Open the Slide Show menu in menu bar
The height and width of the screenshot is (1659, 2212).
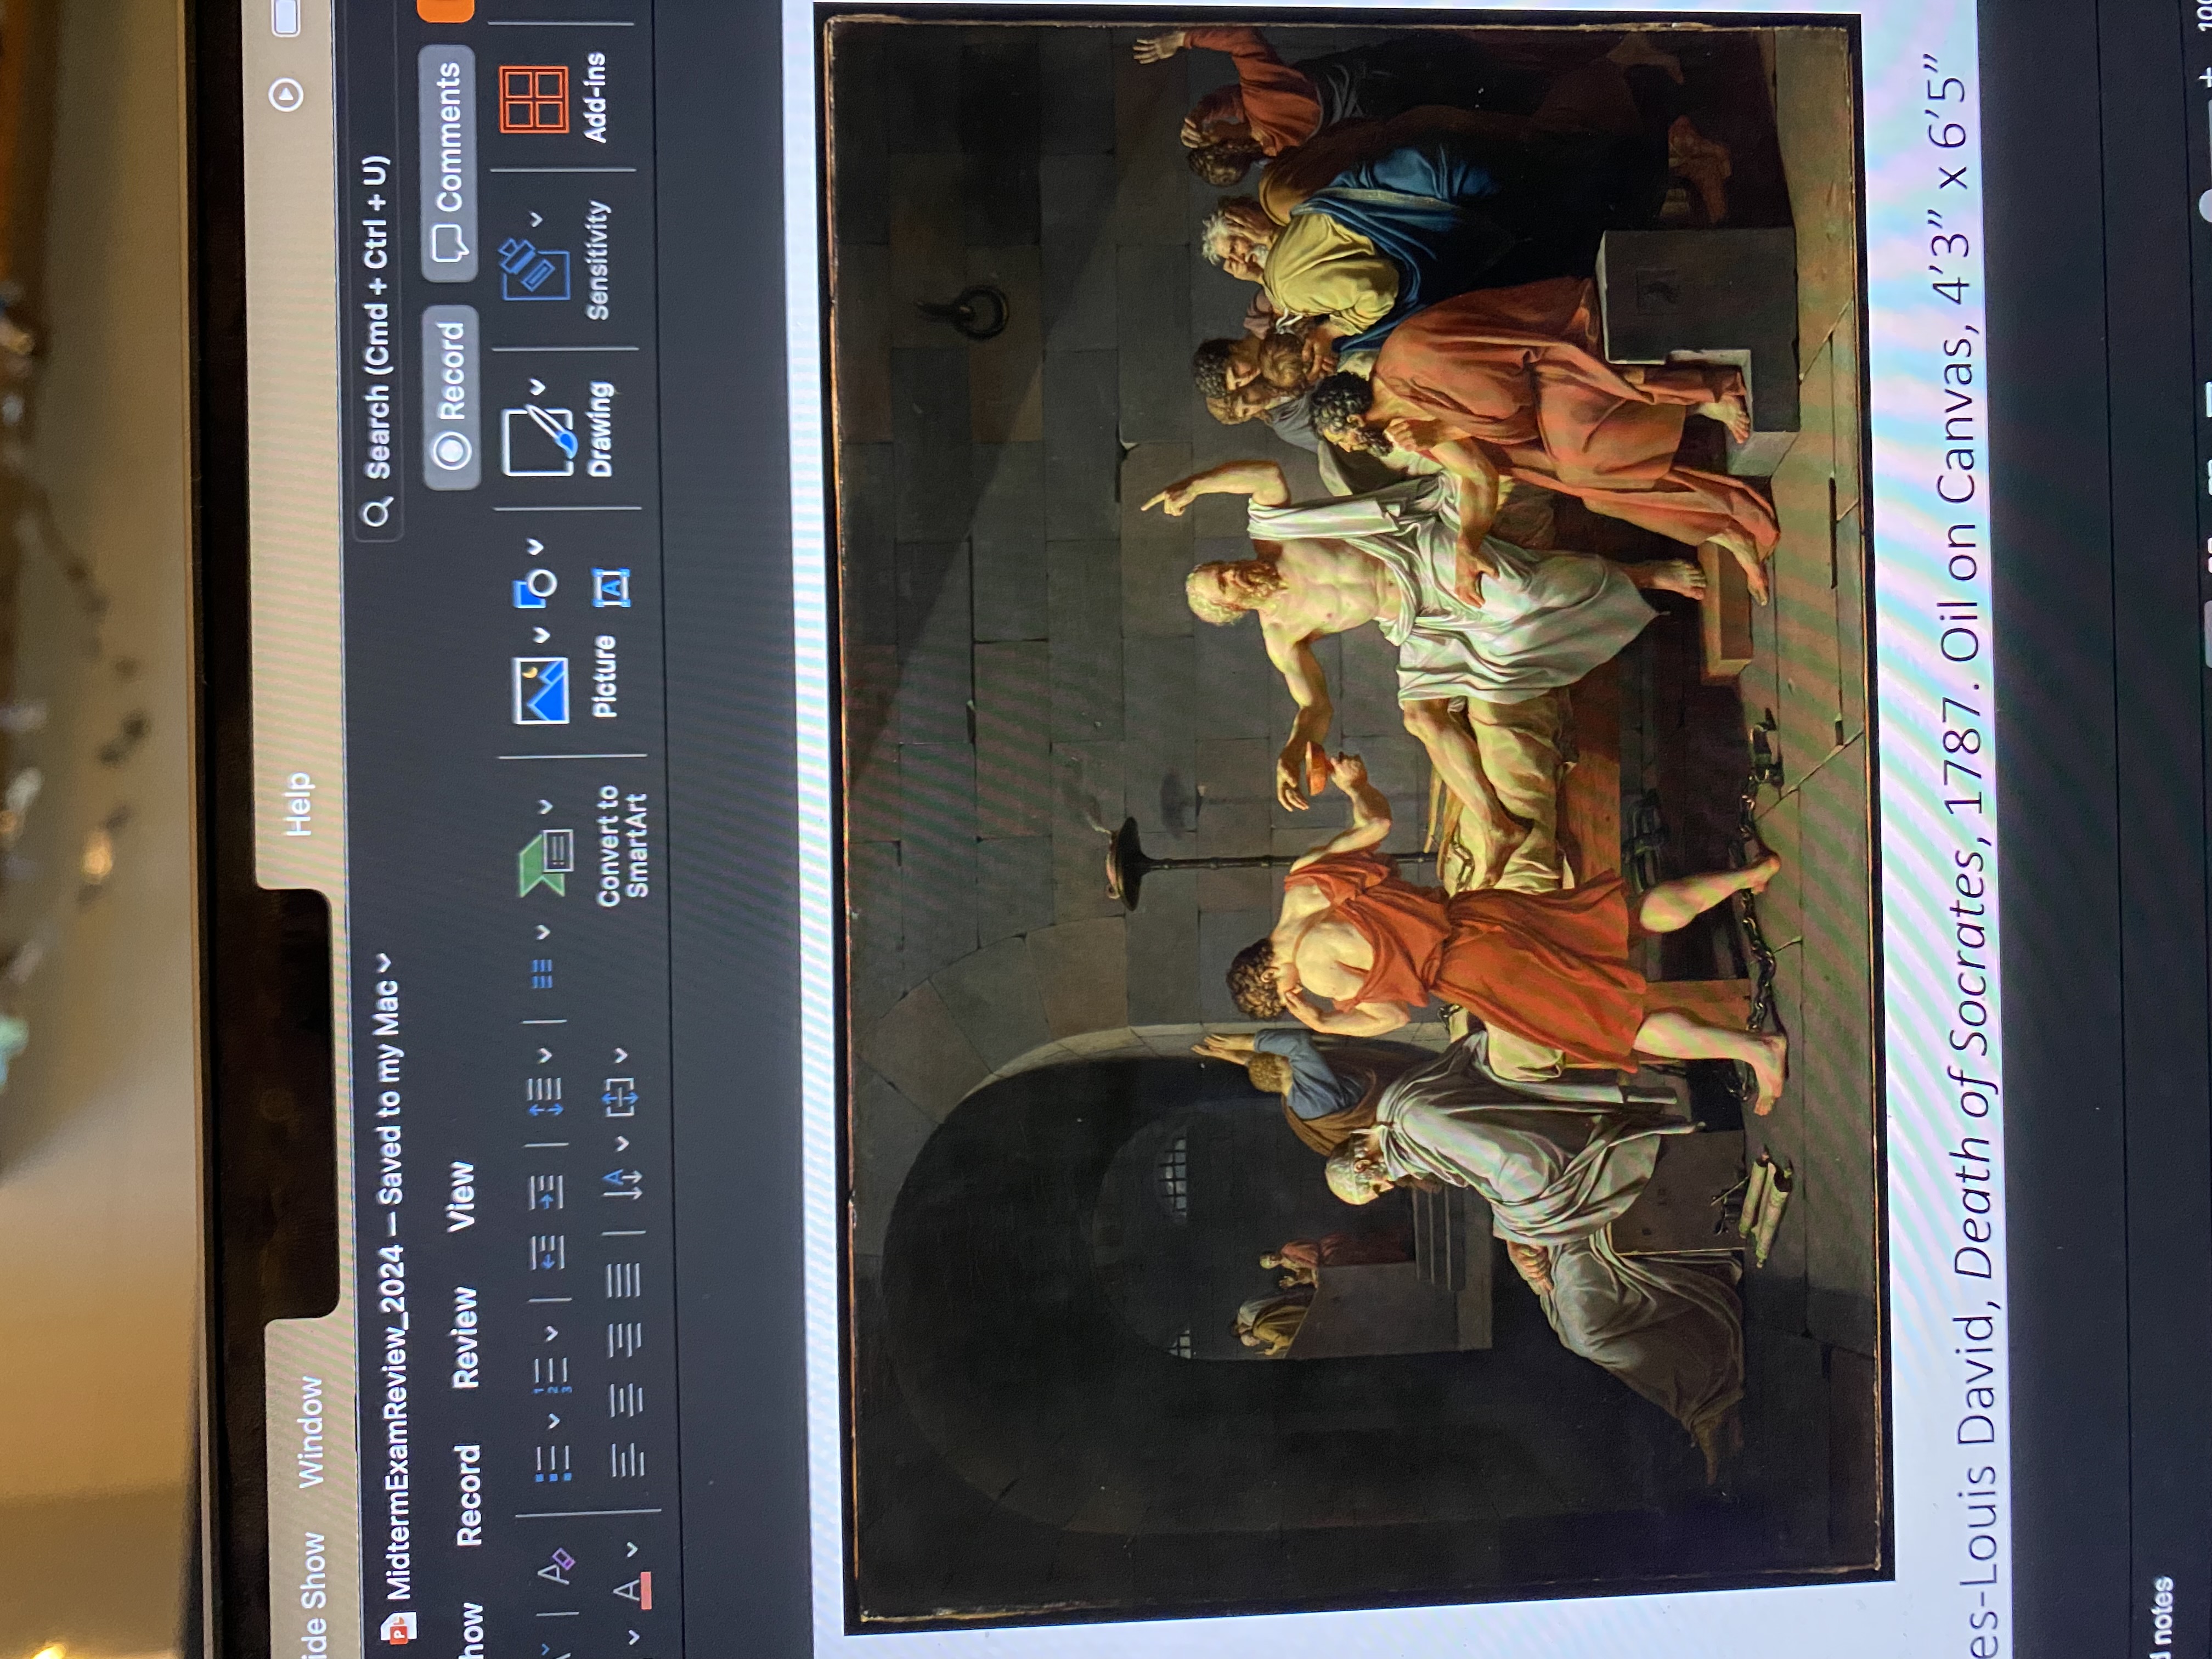coord(315,1596)
